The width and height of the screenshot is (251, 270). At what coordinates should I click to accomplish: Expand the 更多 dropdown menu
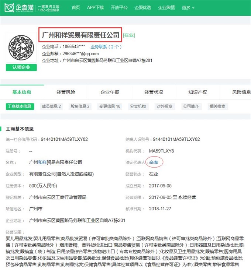click(x=188, y=8)
